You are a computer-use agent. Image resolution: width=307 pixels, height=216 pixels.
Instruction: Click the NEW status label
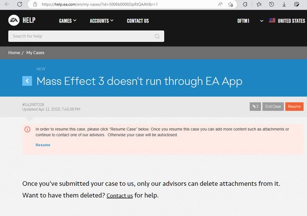point(41,69)
